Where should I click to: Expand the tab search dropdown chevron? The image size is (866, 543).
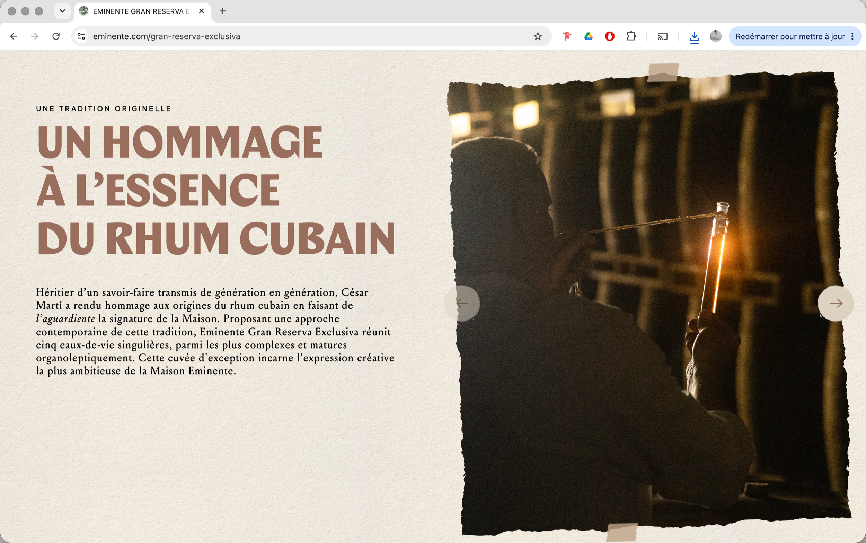(62, 11)
